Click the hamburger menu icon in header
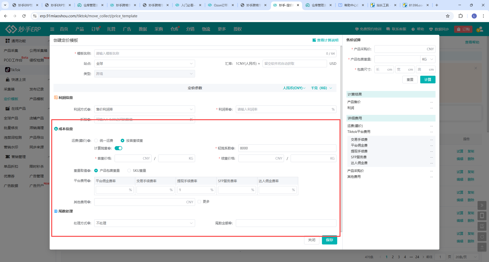Image resolution: width=489 pixels, height=262 pixels. pos(52,29)
